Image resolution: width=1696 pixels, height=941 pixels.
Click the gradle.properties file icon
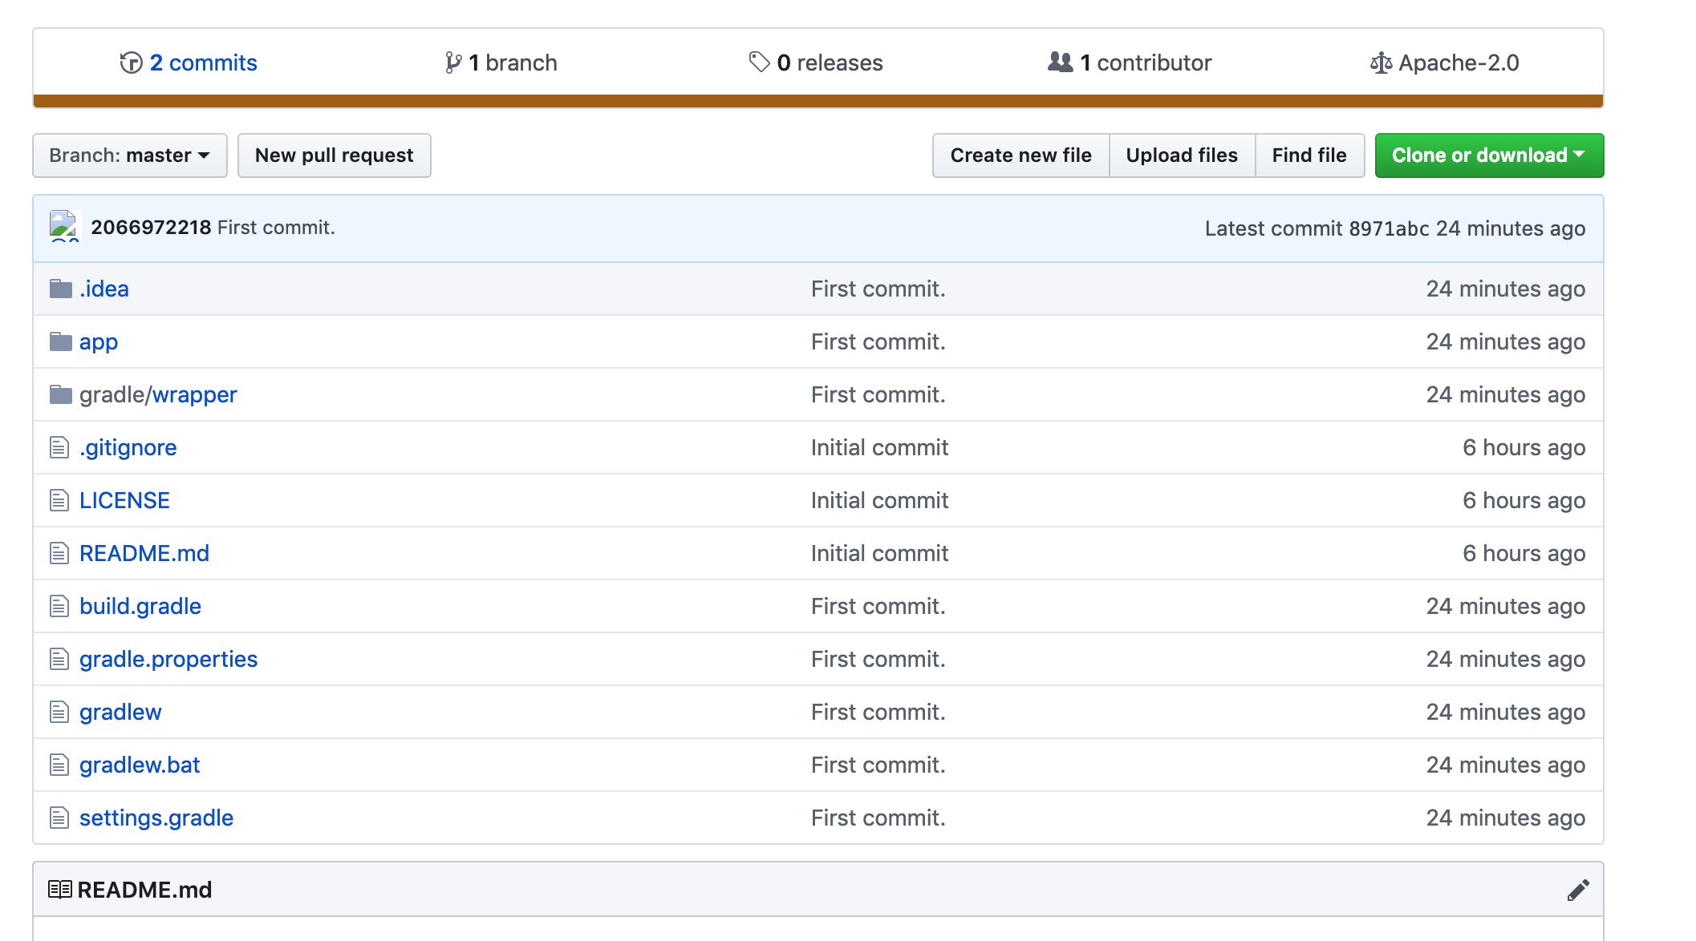coord(59,659)
